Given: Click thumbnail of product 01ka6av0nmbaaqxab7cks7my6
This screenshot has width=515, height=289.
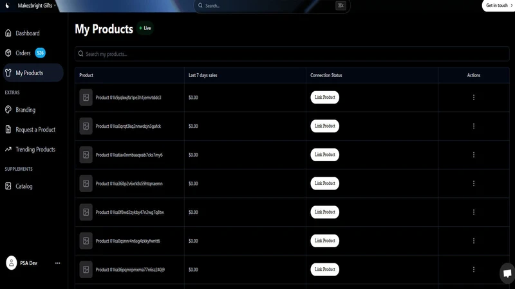Looking at the screenshot, I should coord(86,155).
